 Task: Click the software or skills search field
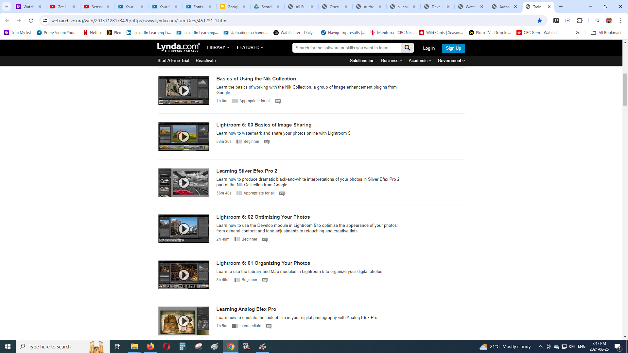(346, 48)
